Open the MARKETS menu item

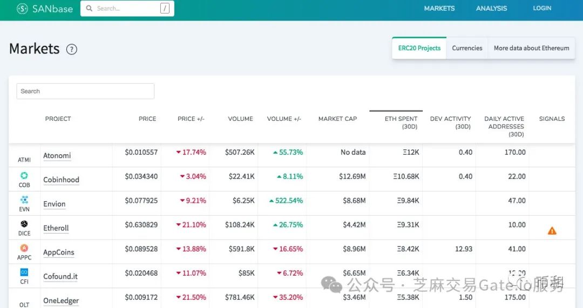(x=439, y=9)
